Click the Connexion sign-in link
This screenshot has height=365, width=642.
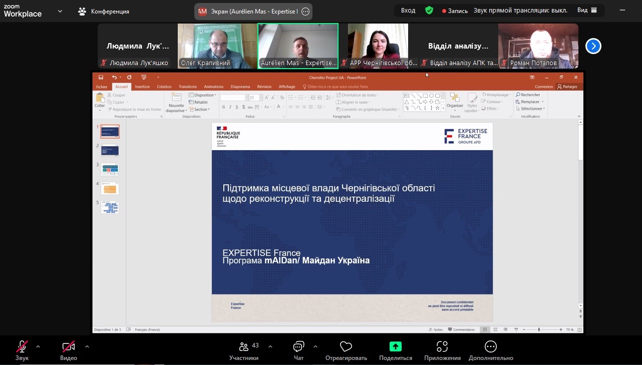[x=544, y=87]
